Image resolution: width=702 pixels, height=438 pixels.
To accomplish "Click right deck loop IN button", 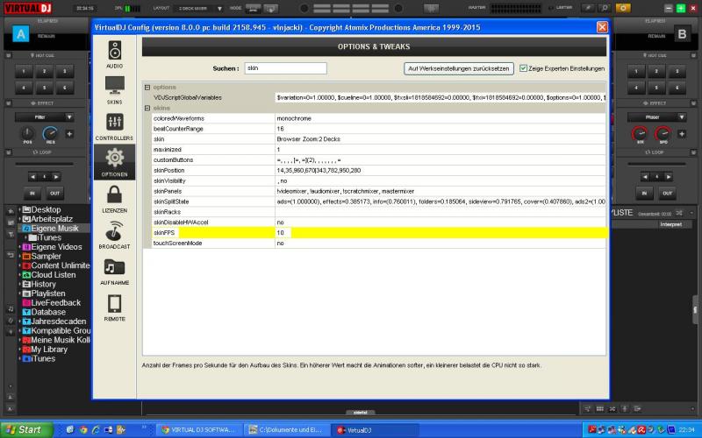I will click(x=644, y=193).
